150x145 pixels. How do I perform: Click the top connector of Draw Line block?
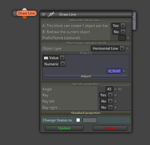pyautogui.click(x=25, y=9)
